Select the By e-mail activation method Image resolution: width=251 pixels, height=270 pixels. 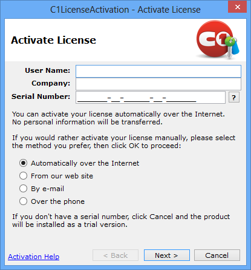click(x=42, y=189)
